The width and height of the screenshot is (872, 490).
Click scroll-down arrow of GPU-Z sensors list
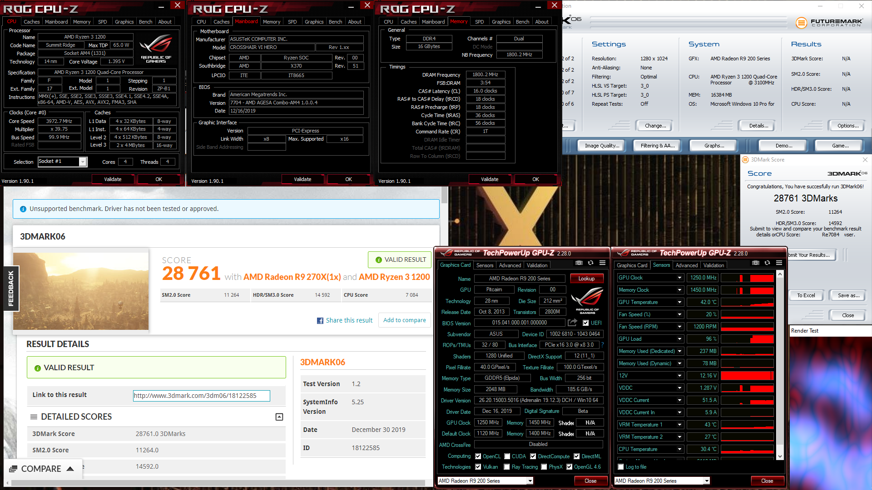click(x=780, y=456)
